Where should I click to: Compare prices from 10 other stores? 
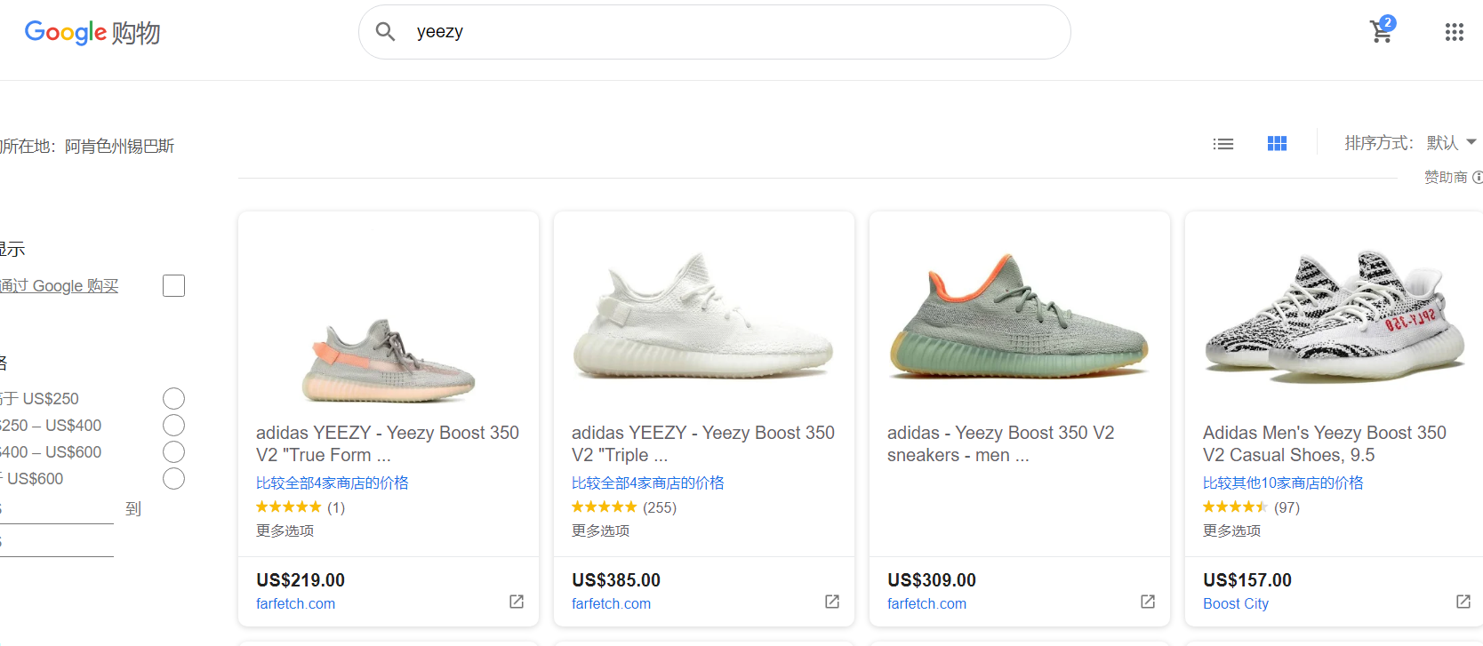(1282, 483)
